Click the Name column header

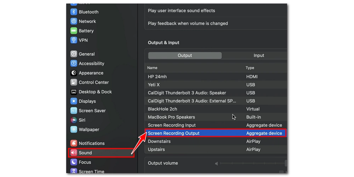152,68
